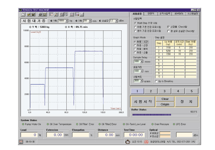Open the X축 200 min dropdown
Viewport: 215px width, 150px height.
click(x=90, y=21)
